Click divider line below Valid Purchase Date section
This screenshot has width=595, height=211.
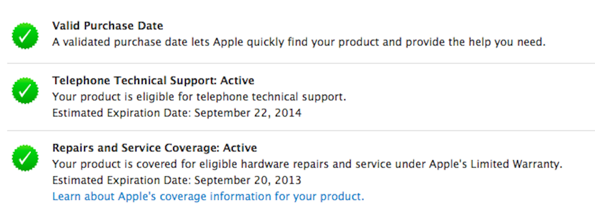coord(301,63)
